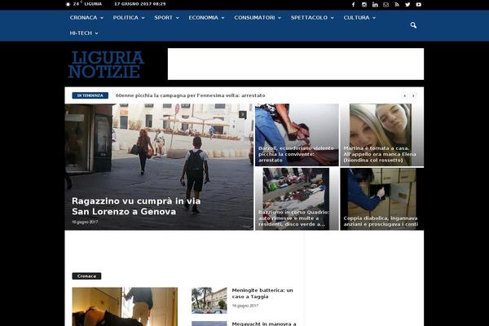Open the ECONOMIA menu item
Image resolution: width=489 pixels, height=326 pixels.
point(203,18)
